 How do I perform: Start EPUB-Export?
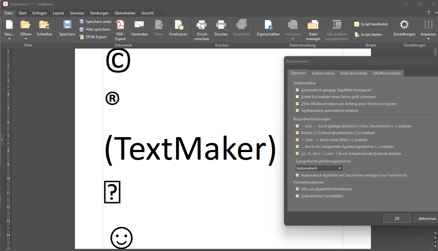[93, 37]
